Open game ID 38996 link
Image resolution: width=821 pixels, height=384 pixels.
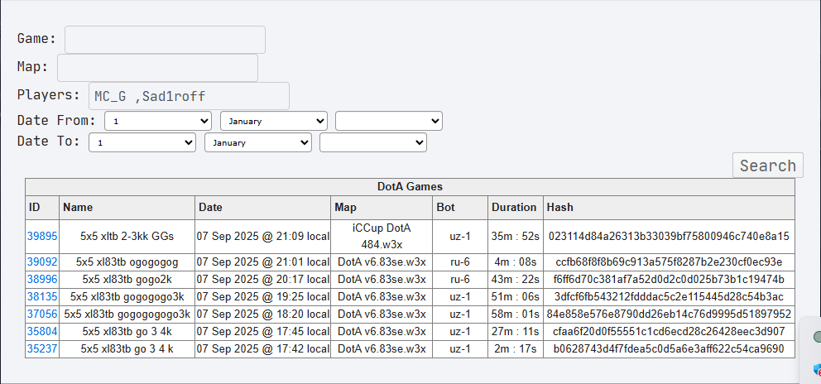coord(42,279)
